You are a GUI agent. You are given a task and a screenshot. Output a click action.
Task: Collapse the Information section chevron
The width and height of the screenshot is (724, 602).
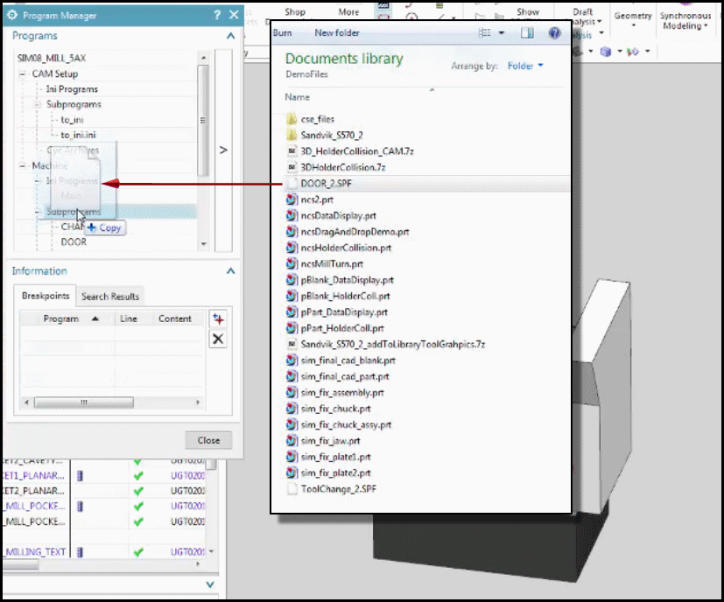[x=230, y=271]
